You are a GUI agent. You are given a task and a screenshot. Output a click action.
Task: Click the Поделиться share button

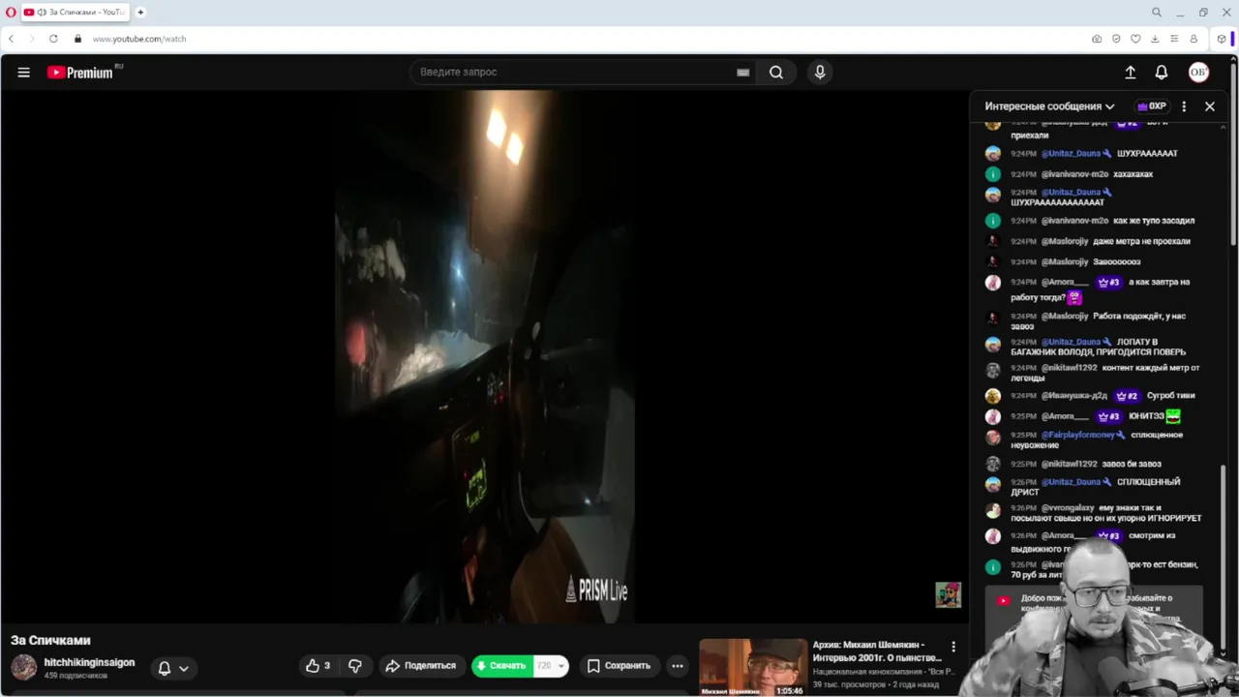[x=420, y=666]
